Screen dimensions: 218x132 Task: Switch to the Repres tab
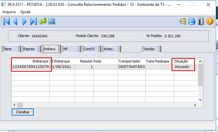[x=31, y=49]
